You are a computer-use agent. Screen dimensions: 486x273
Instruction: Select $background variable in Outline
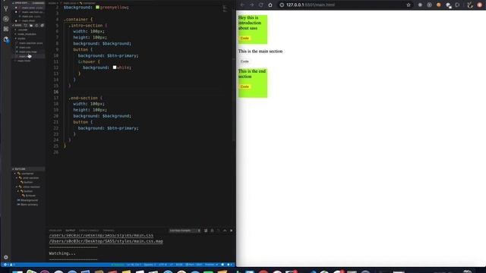[x=28, y=200]
